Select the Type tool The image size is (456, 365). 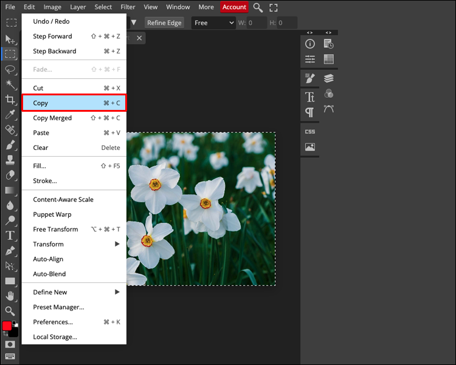(x=10, y=236)
